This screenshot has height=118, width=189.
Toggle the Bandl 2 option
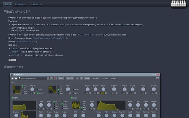point(76,90)
